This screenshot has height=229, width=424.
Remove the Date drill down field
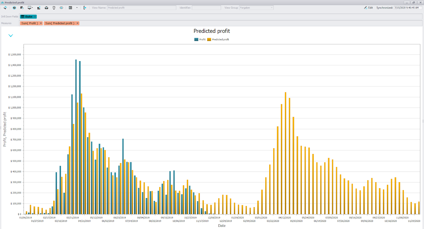35,17
